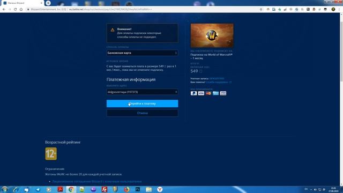The image size is (343, 193).
Task: Click the 12+ age rating badge
Action: point(51,154)
